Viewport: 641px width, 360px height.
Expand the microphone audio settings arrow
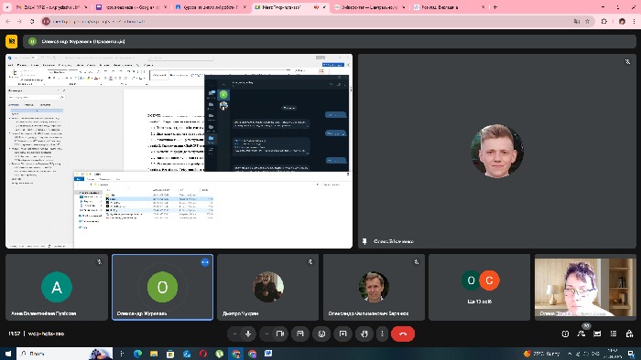(234, 334)
